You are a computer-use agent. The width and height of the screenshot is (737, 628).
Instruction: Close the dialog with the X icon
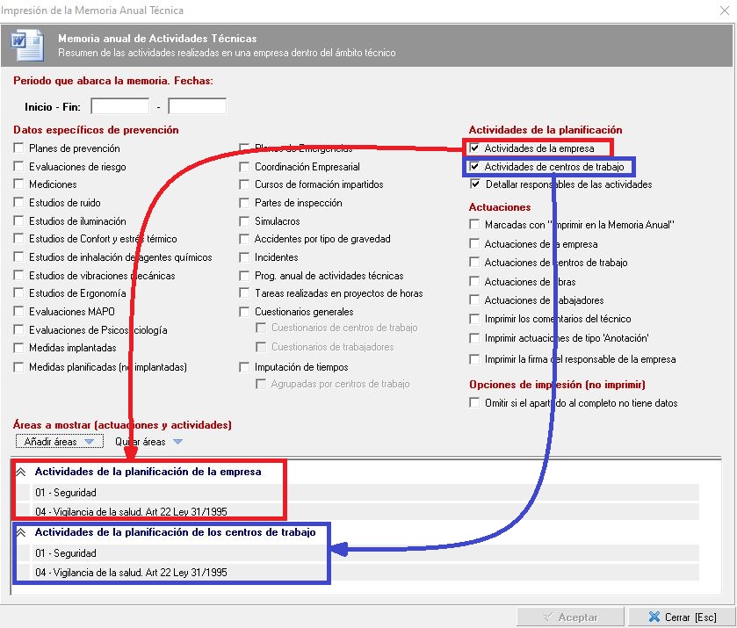(725, 11)
